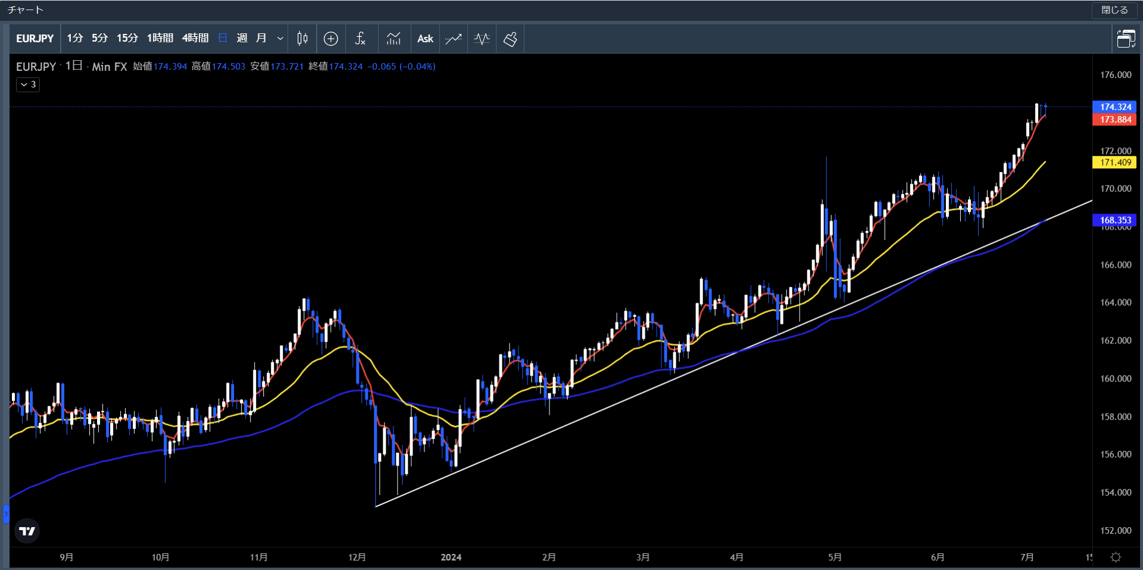Screen dimensions: 1143x570
Task: Open candlestick chart style menu
Action: [302, 39]
